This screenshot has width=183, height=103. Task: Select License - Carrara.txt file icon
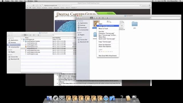122,24
